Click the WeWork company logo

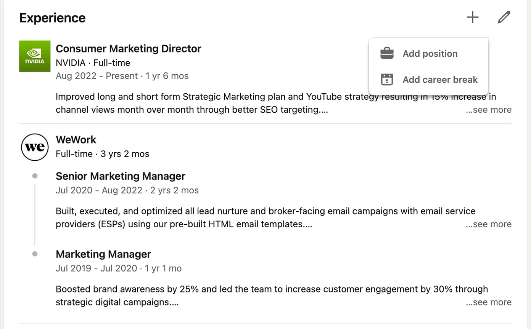coord(35,147)
